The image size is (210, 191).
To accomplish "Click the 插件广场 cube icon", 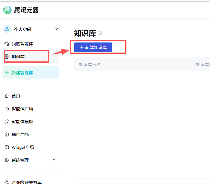I will (x=7, y=134).
